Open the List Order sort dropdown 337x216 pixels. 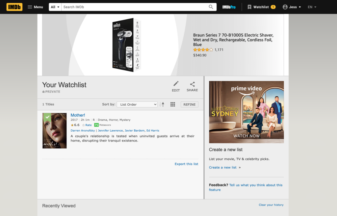(137, 104)
